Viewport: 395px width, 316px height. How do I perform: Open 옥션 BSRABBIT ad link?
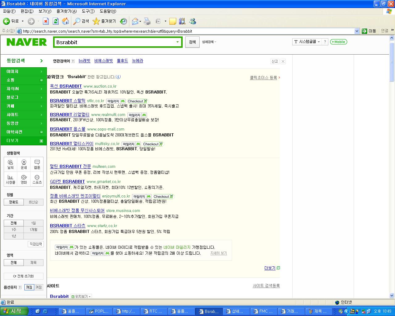[66, 86]
